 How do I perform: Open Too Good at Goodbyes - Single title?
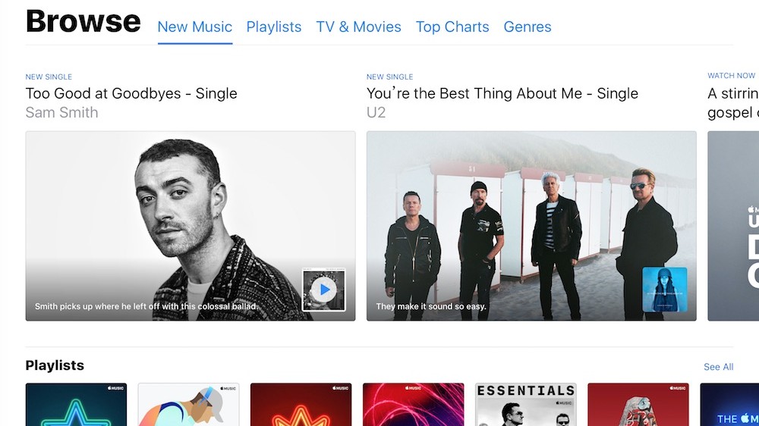pos(131,93)
